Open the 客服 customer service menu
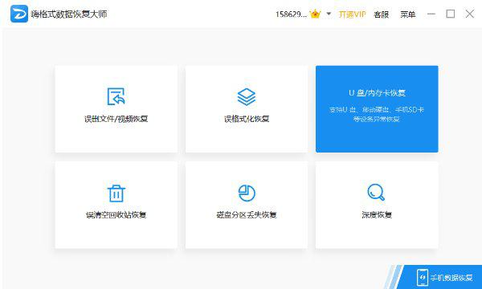Viewport: 482px width, 289px height. pyautogui.click(x=382, y=14)
